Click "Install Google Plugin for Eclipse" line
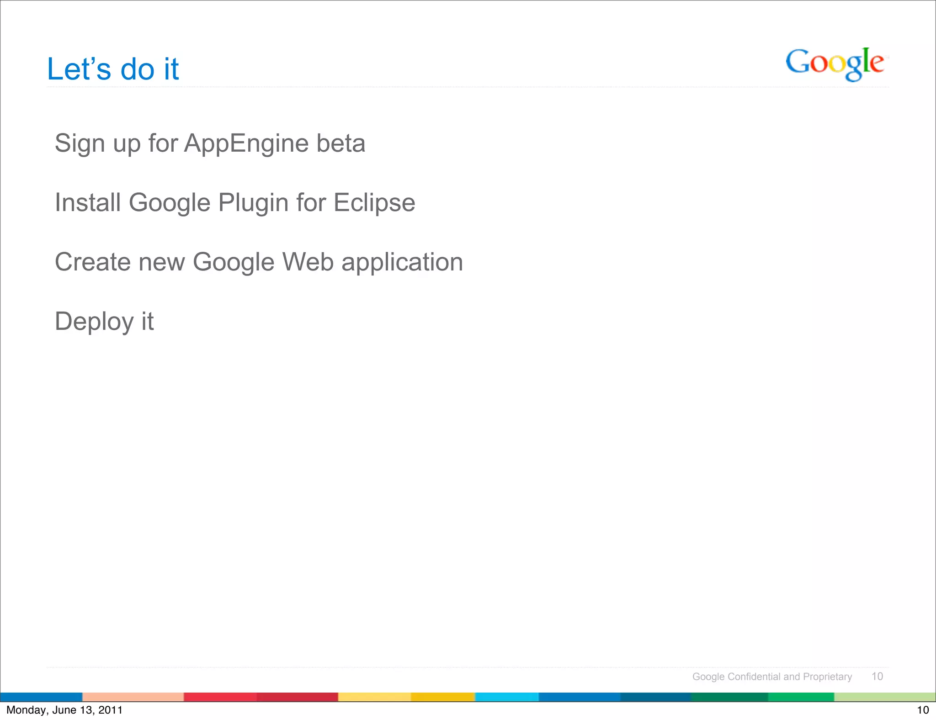The height and width of the screenshot is (720, 936). [x=235, y=203]
